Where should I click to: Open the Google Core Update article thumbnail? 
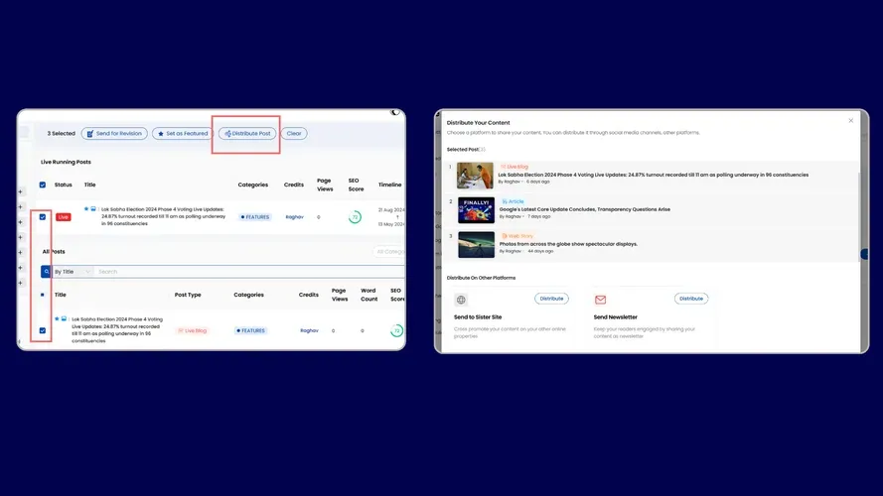point(476,210)
